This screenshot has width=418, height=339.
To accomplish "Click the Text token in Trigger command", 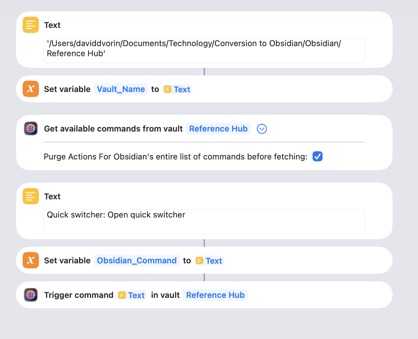I will click(132, 295).
